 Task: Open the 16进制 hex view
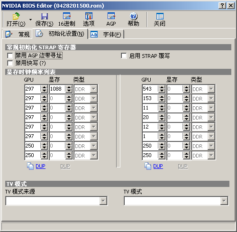[x=67, y=19]
